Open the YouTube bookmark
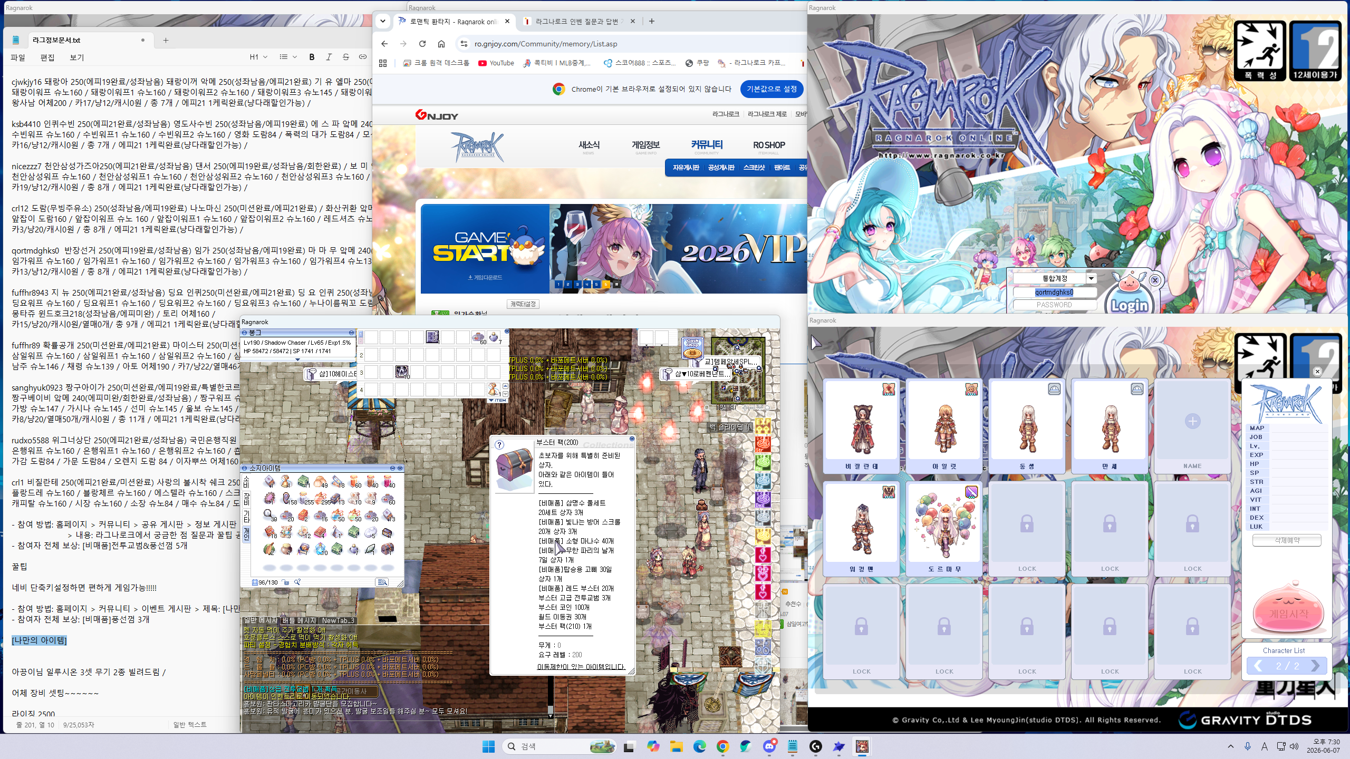The height and width of the screenshot is (759, 1350). tap(496, 63)
